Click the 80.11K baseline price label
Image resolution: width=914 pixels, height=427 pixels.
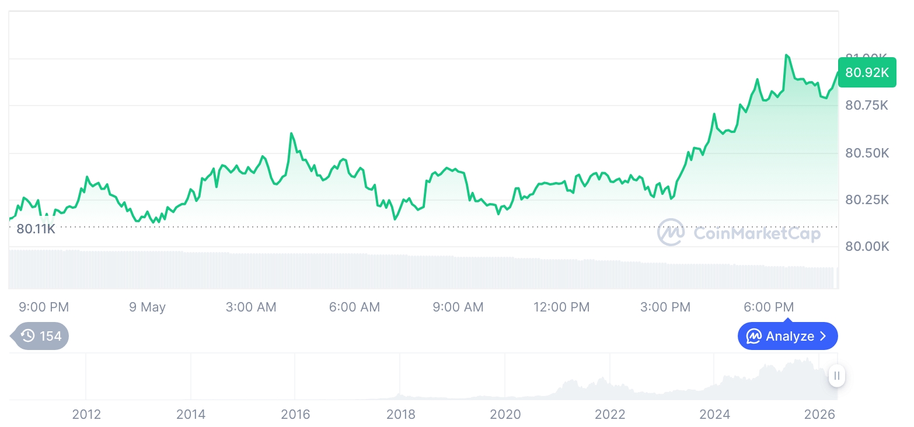click(x=36, y=229)
